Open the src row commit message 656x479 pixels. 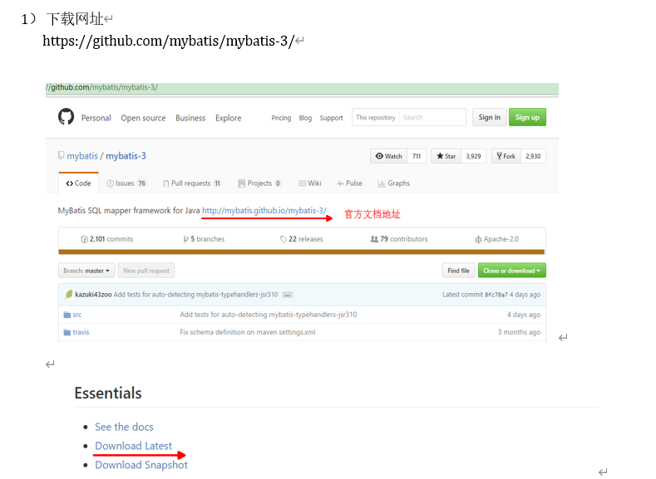click(x=269, y=315)
